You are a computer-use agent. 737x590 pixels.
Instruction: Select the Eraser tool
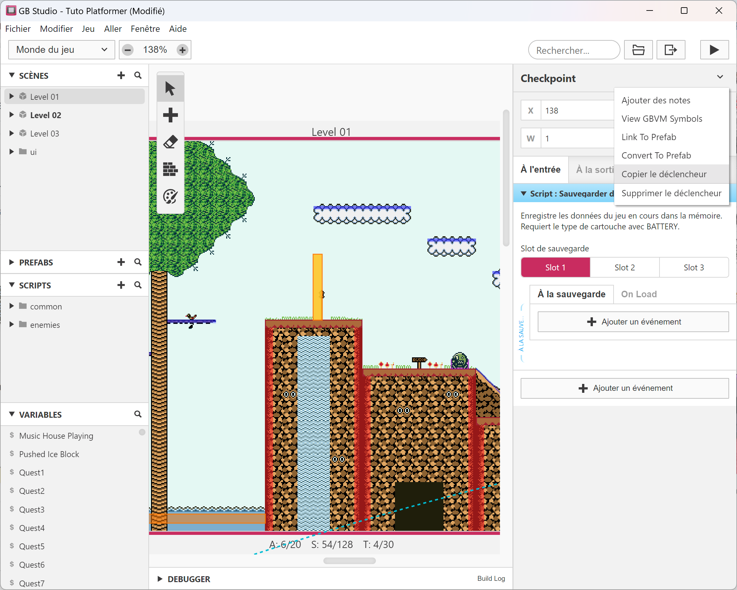170,142
